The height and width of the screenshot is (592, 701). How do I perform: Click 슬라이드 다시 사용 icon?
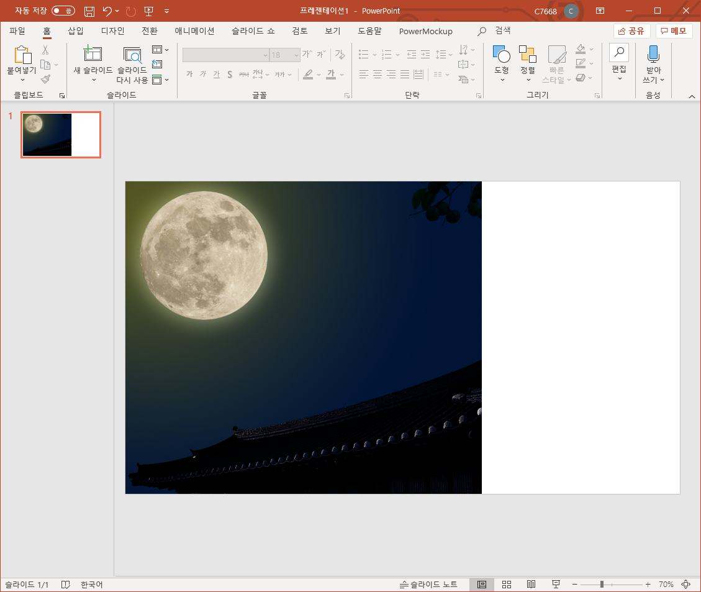132,55
